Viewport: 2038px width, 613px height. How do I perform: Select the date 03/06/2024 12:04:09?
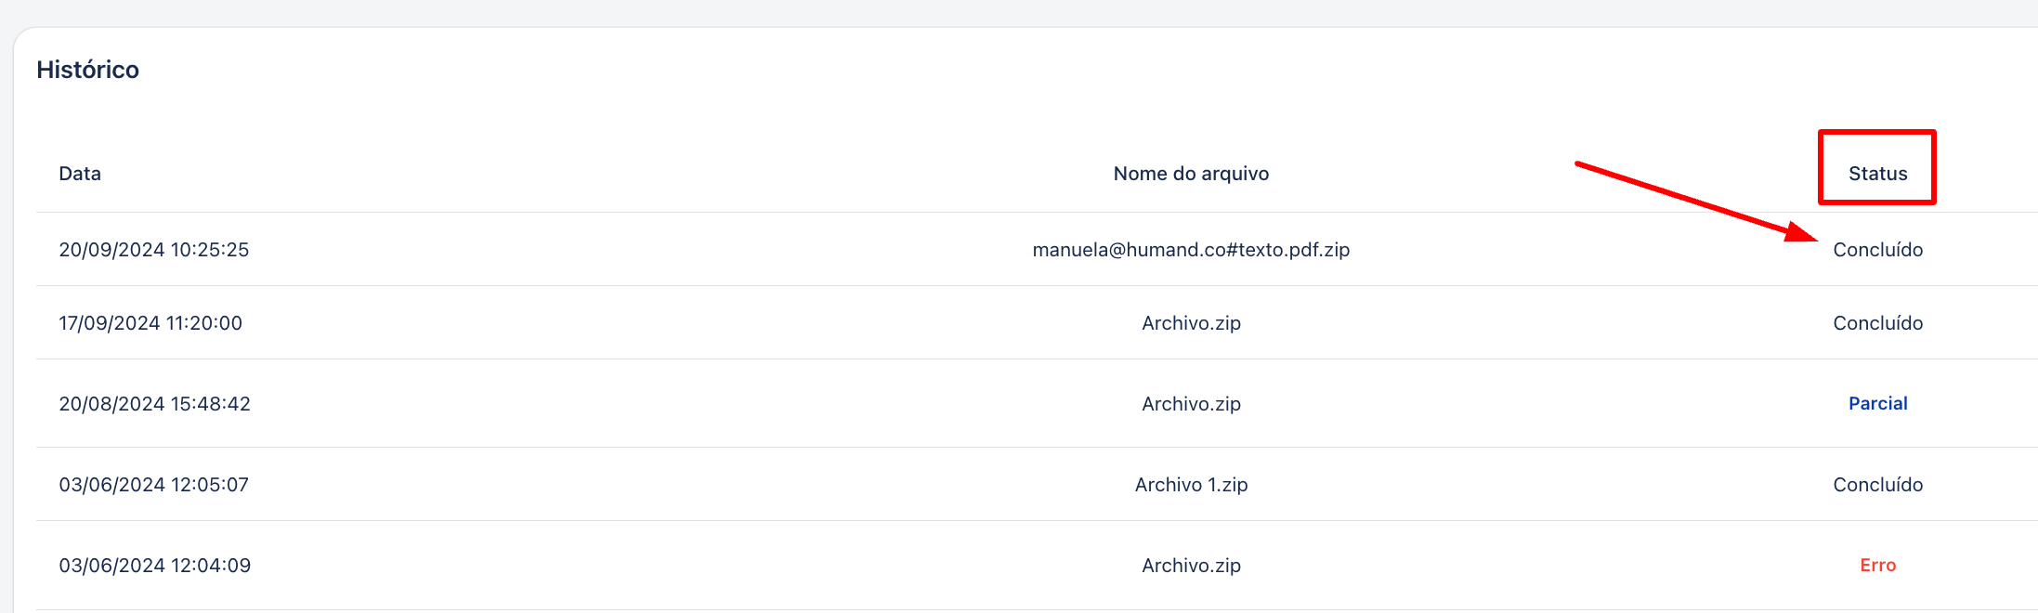[155, 566]
